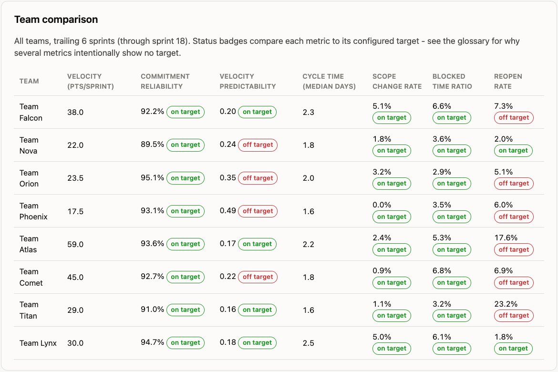
Task: Click on-target badge under Nova's 2.0% reopen rate
Action: click(513, 151)
